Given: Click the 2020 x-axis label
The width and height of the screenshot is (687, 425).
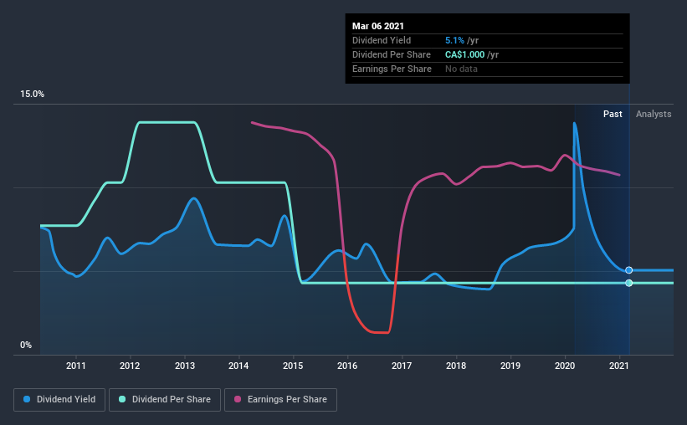Looking at the screenshot, I should (x=565, y=366).
